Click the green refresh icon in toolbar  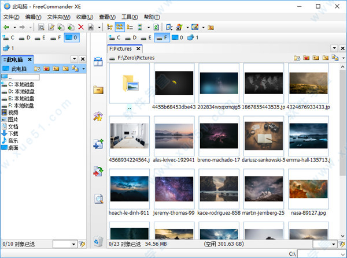pyautogui.click(x=156, y=27)
